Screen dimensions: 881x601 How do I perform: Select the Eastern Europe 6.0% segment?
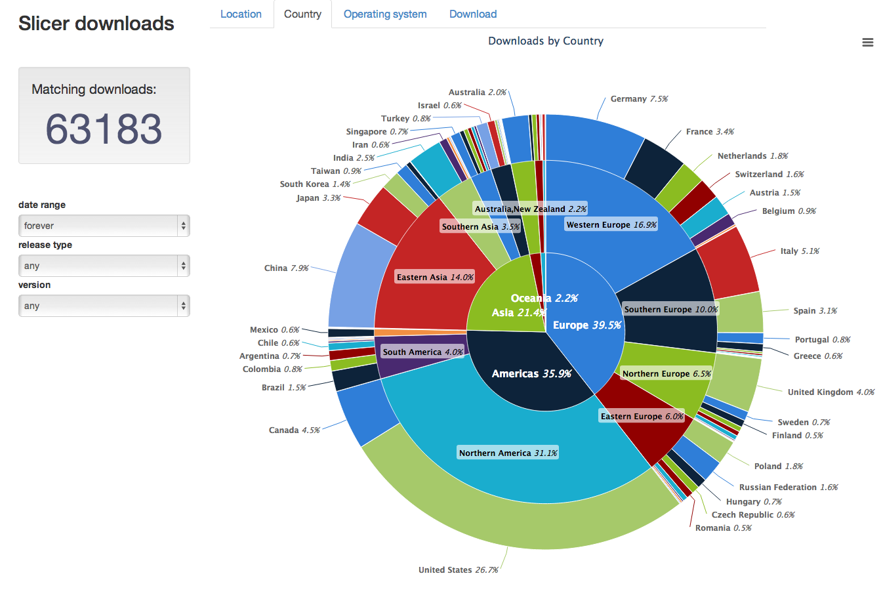point(642,417)
